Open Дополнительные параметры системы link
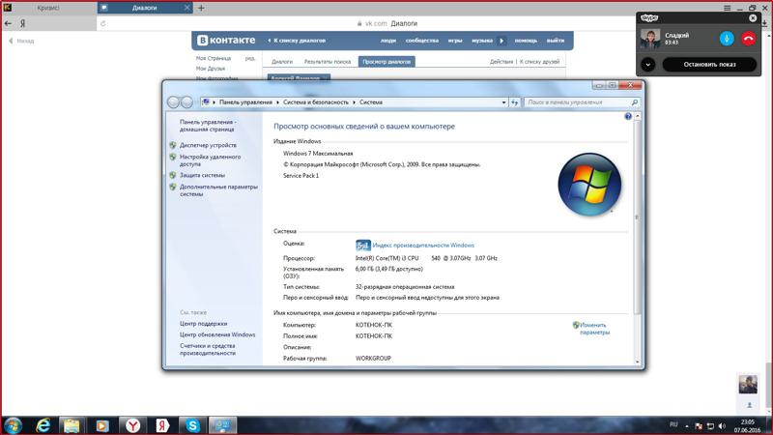 tap(218, 190)
